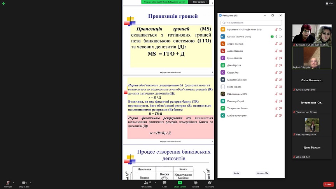
Task: Click the Unmute microphone icon
Action: [x=8, y=183]
